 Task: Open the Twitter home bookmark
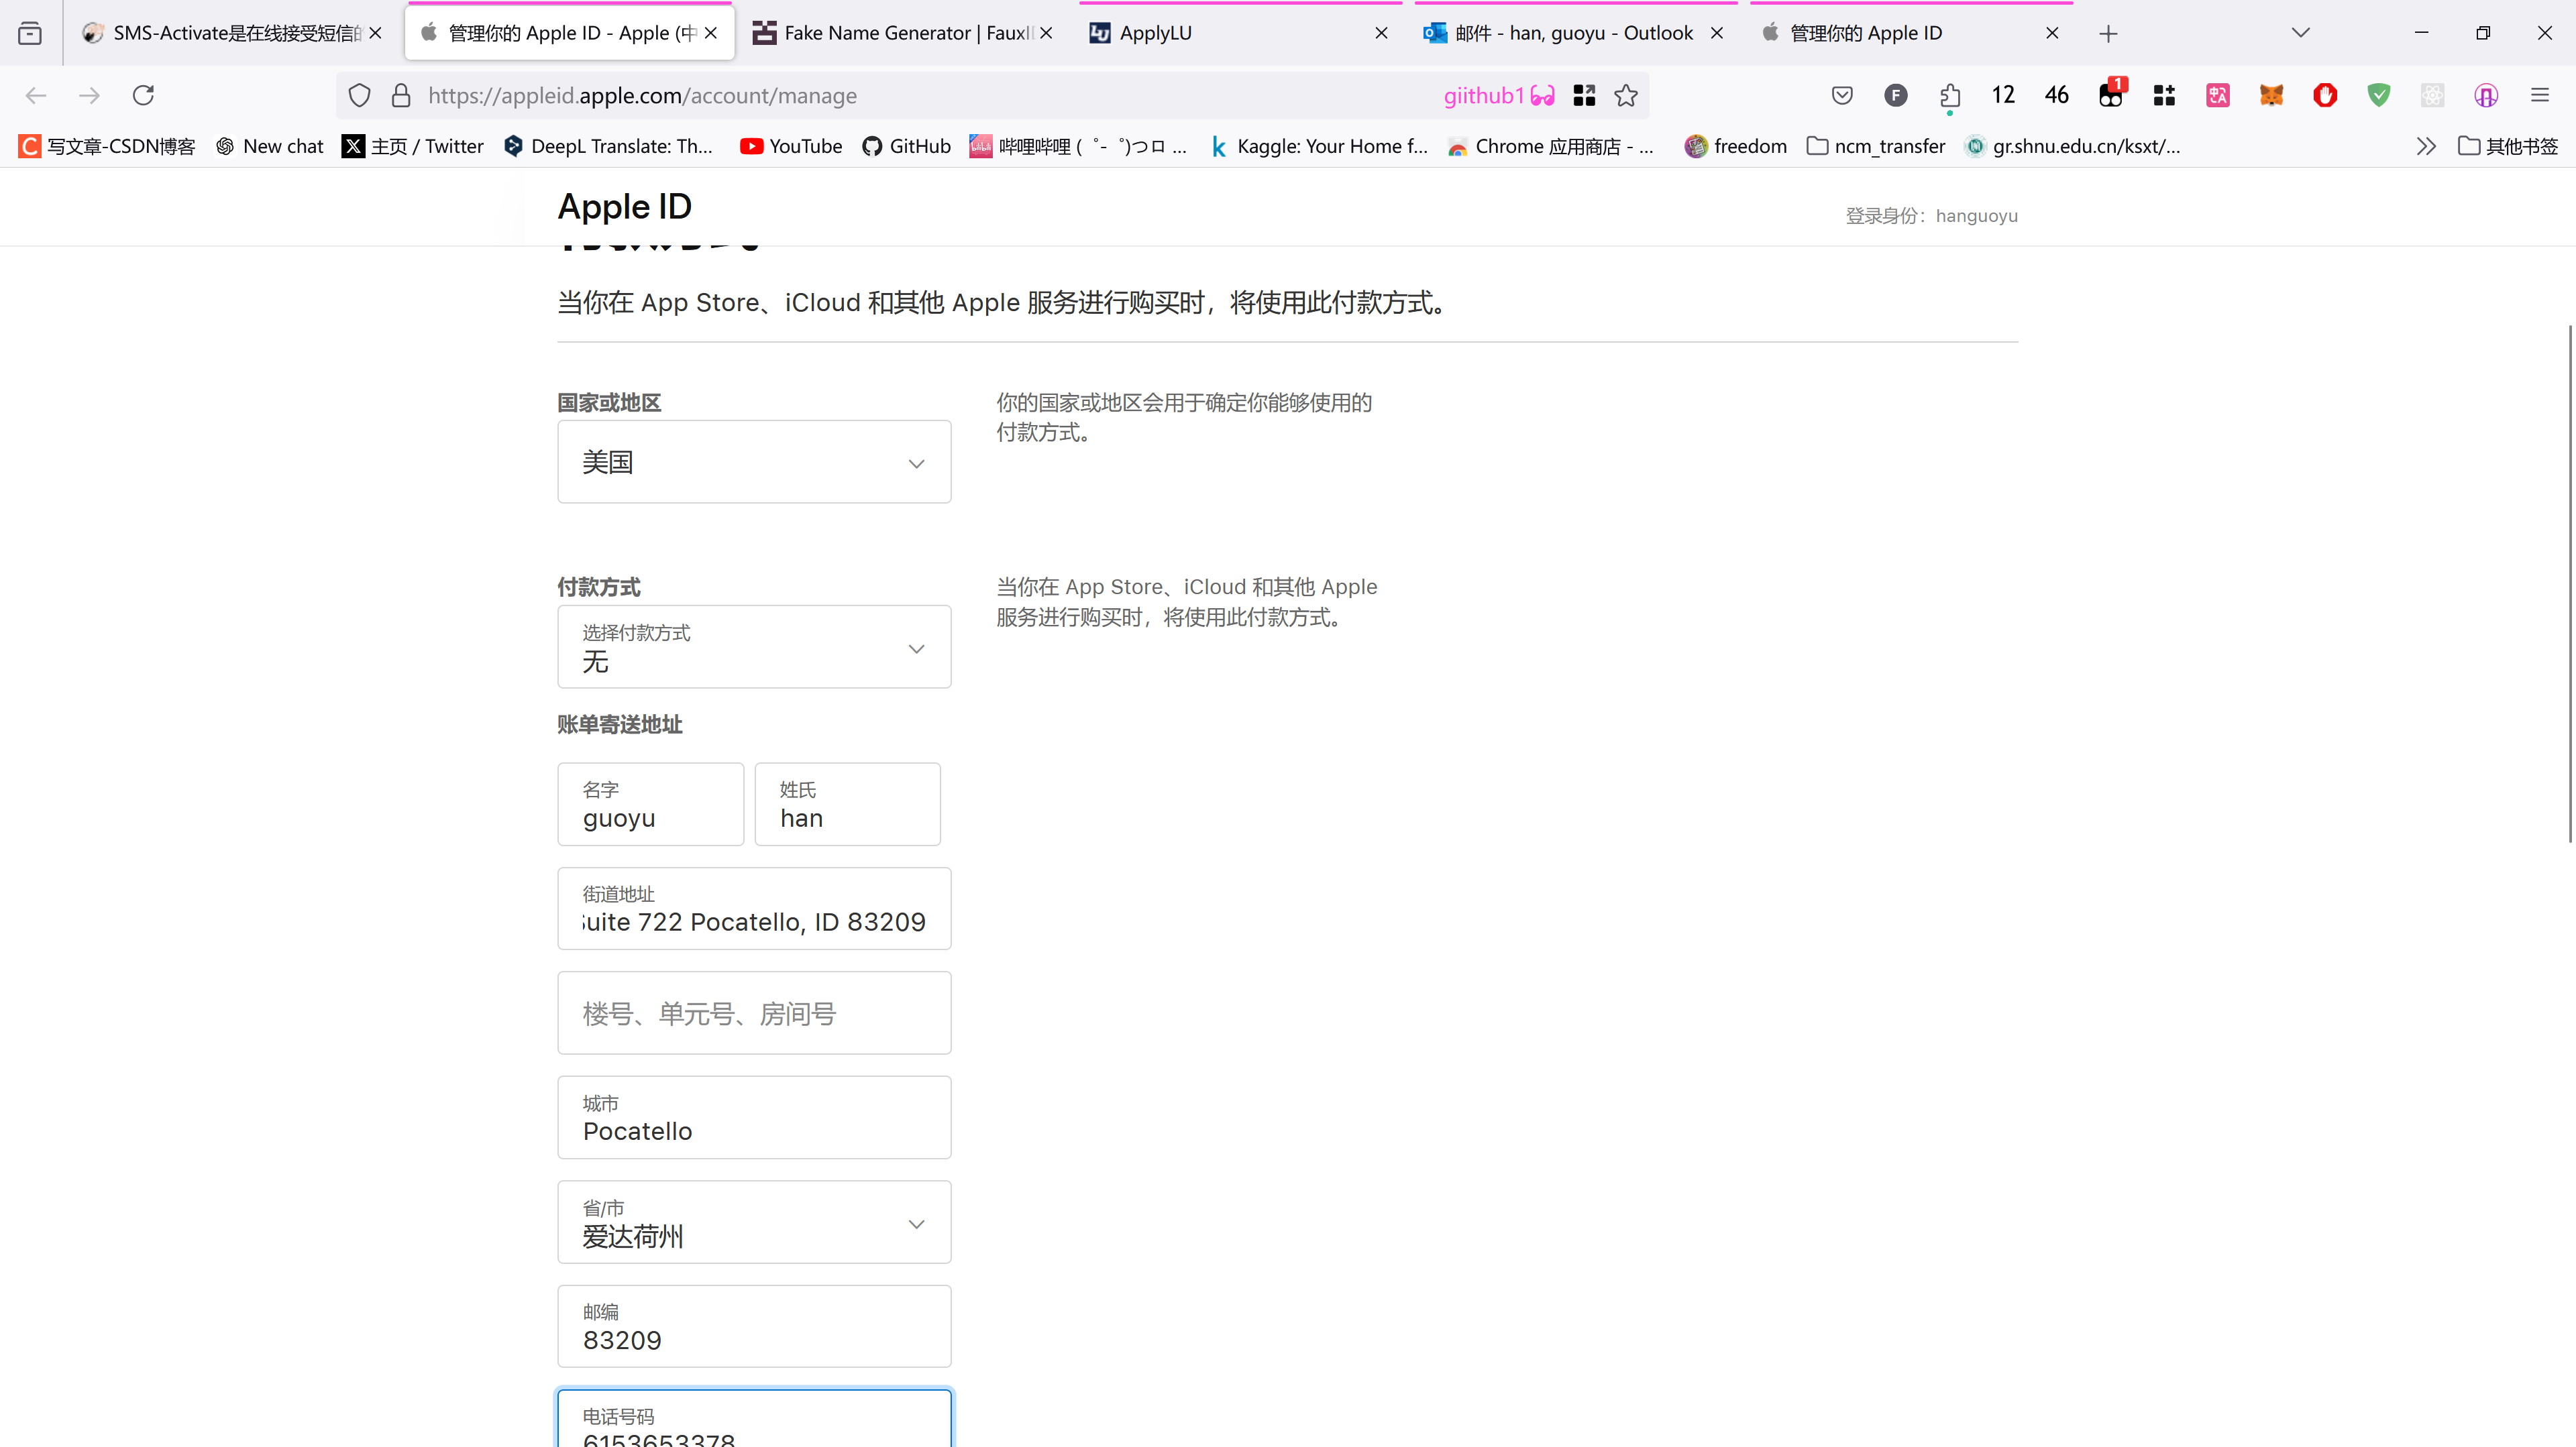point(413,146)
